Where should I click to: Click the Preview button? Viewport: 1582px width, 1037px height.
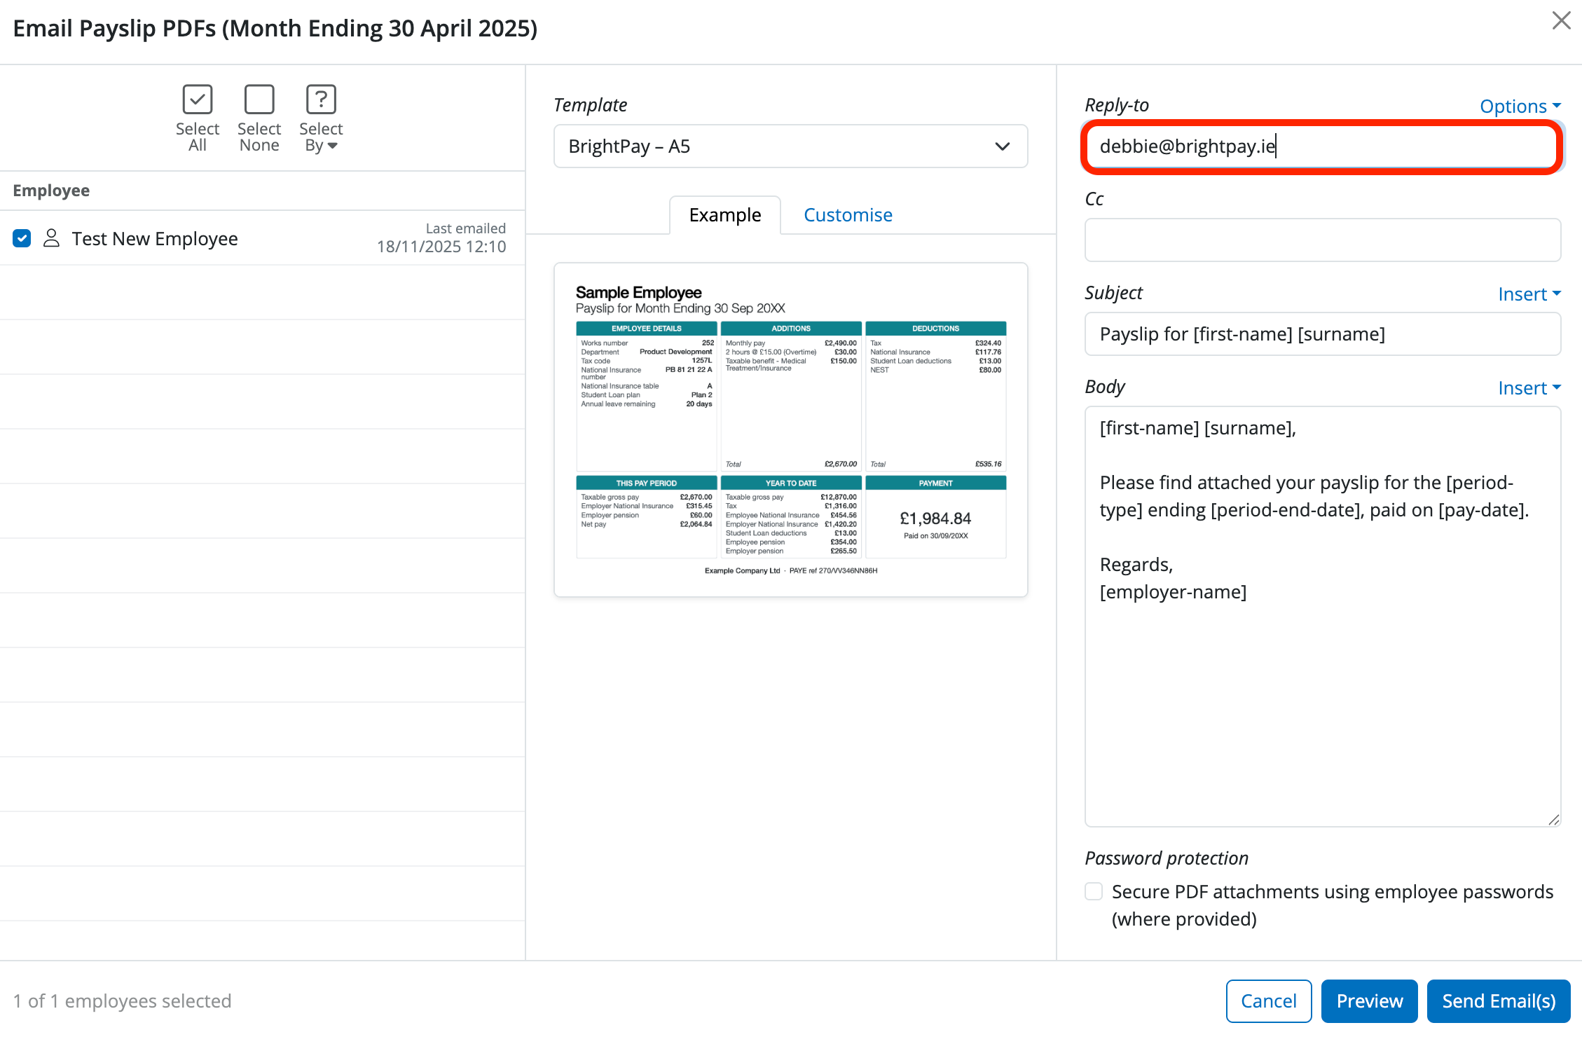tap(1369, 1001)
